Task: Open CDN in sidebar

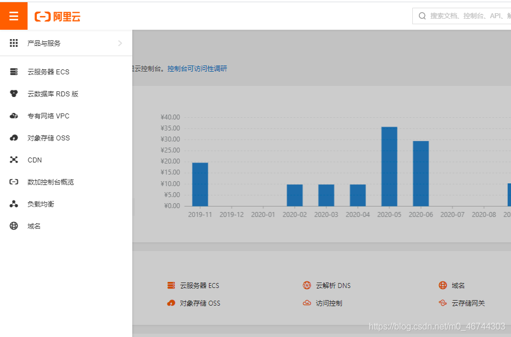Action: [35, 160]
